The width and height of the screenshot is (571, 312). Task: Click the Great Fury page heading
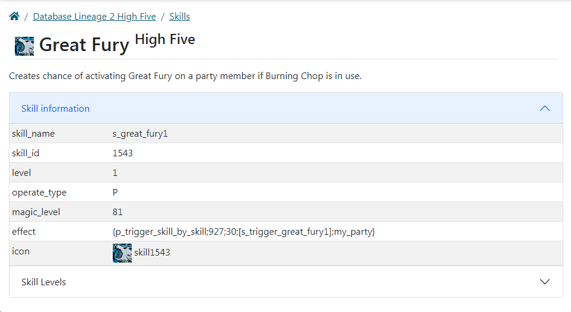84,45
